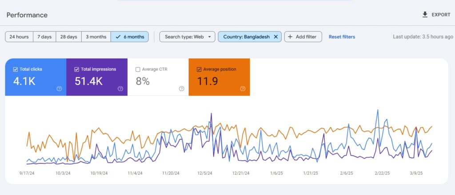This screenshot has height=195, width=455.
Task: Click the Export download icon
Action: point(425,15)
